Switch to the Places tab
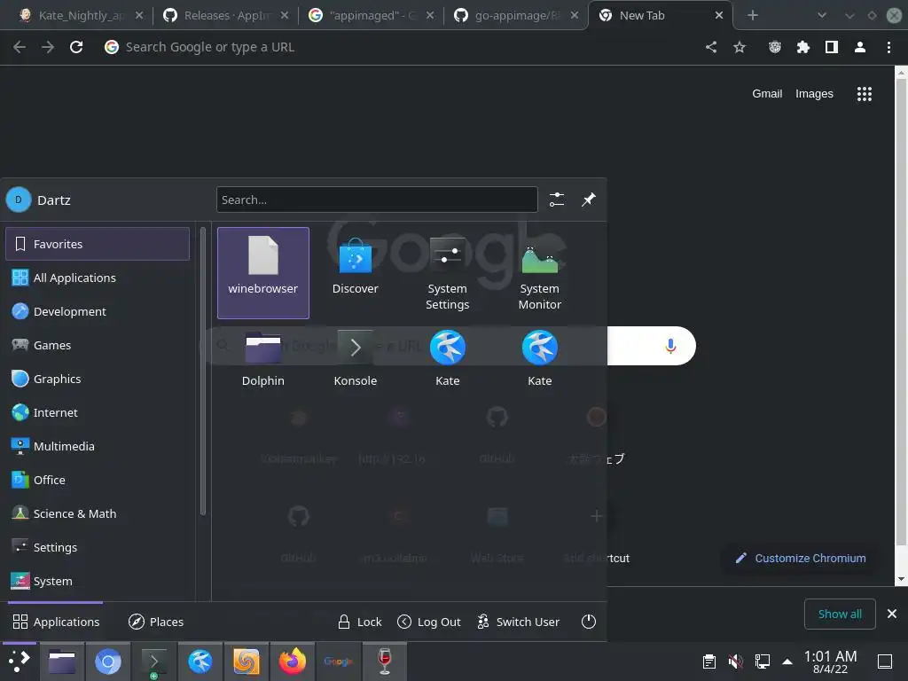Viewport: 908px width, 681px height. pyautogui.click(x=156, y=622)
